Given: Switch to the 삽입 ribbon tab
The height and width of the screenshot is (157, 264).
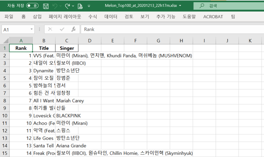Looking at the screenshot, I should [x=37, y=17].
